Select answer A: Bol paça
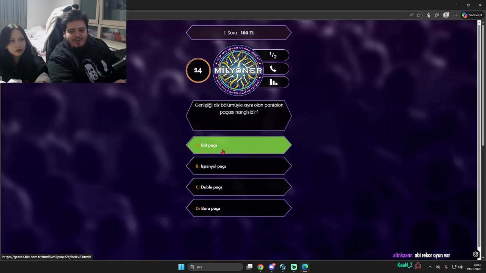 coord(239,145)
